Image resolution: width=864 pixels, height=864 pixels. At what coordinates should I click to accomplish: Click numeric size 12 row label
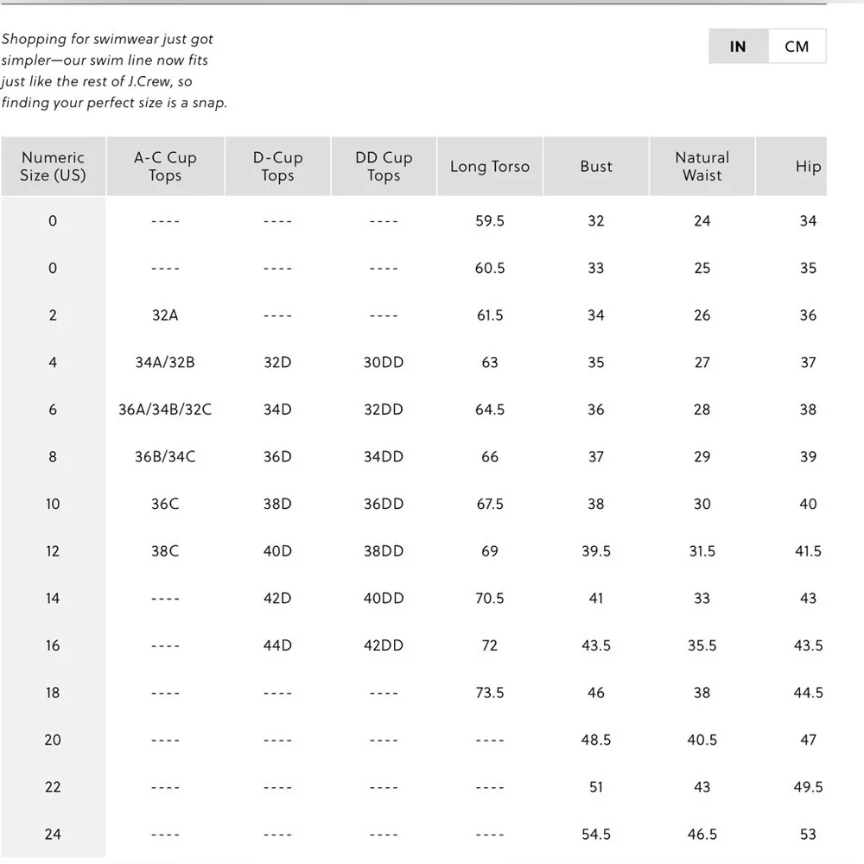click(x=53, y=551)
